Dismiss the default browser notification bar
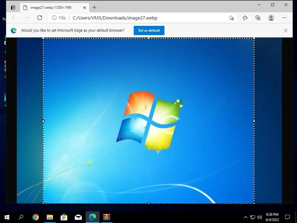This screenshot has height=223, width=297. (x=286, y=30)
